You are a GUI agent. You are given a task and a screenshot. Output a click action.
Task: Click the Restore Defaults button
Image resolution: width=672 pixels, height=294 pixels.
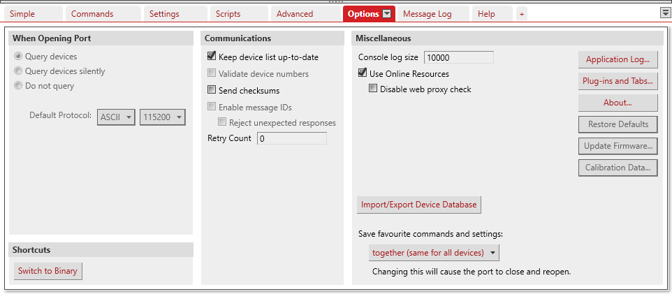pyautogui.click(x=618, y=124)
